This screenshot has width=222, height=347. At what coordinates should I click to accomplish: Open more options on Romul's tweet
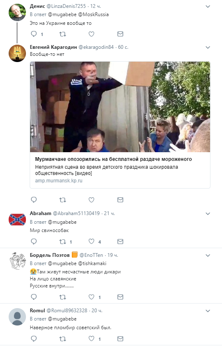click(x=208, y=311)
